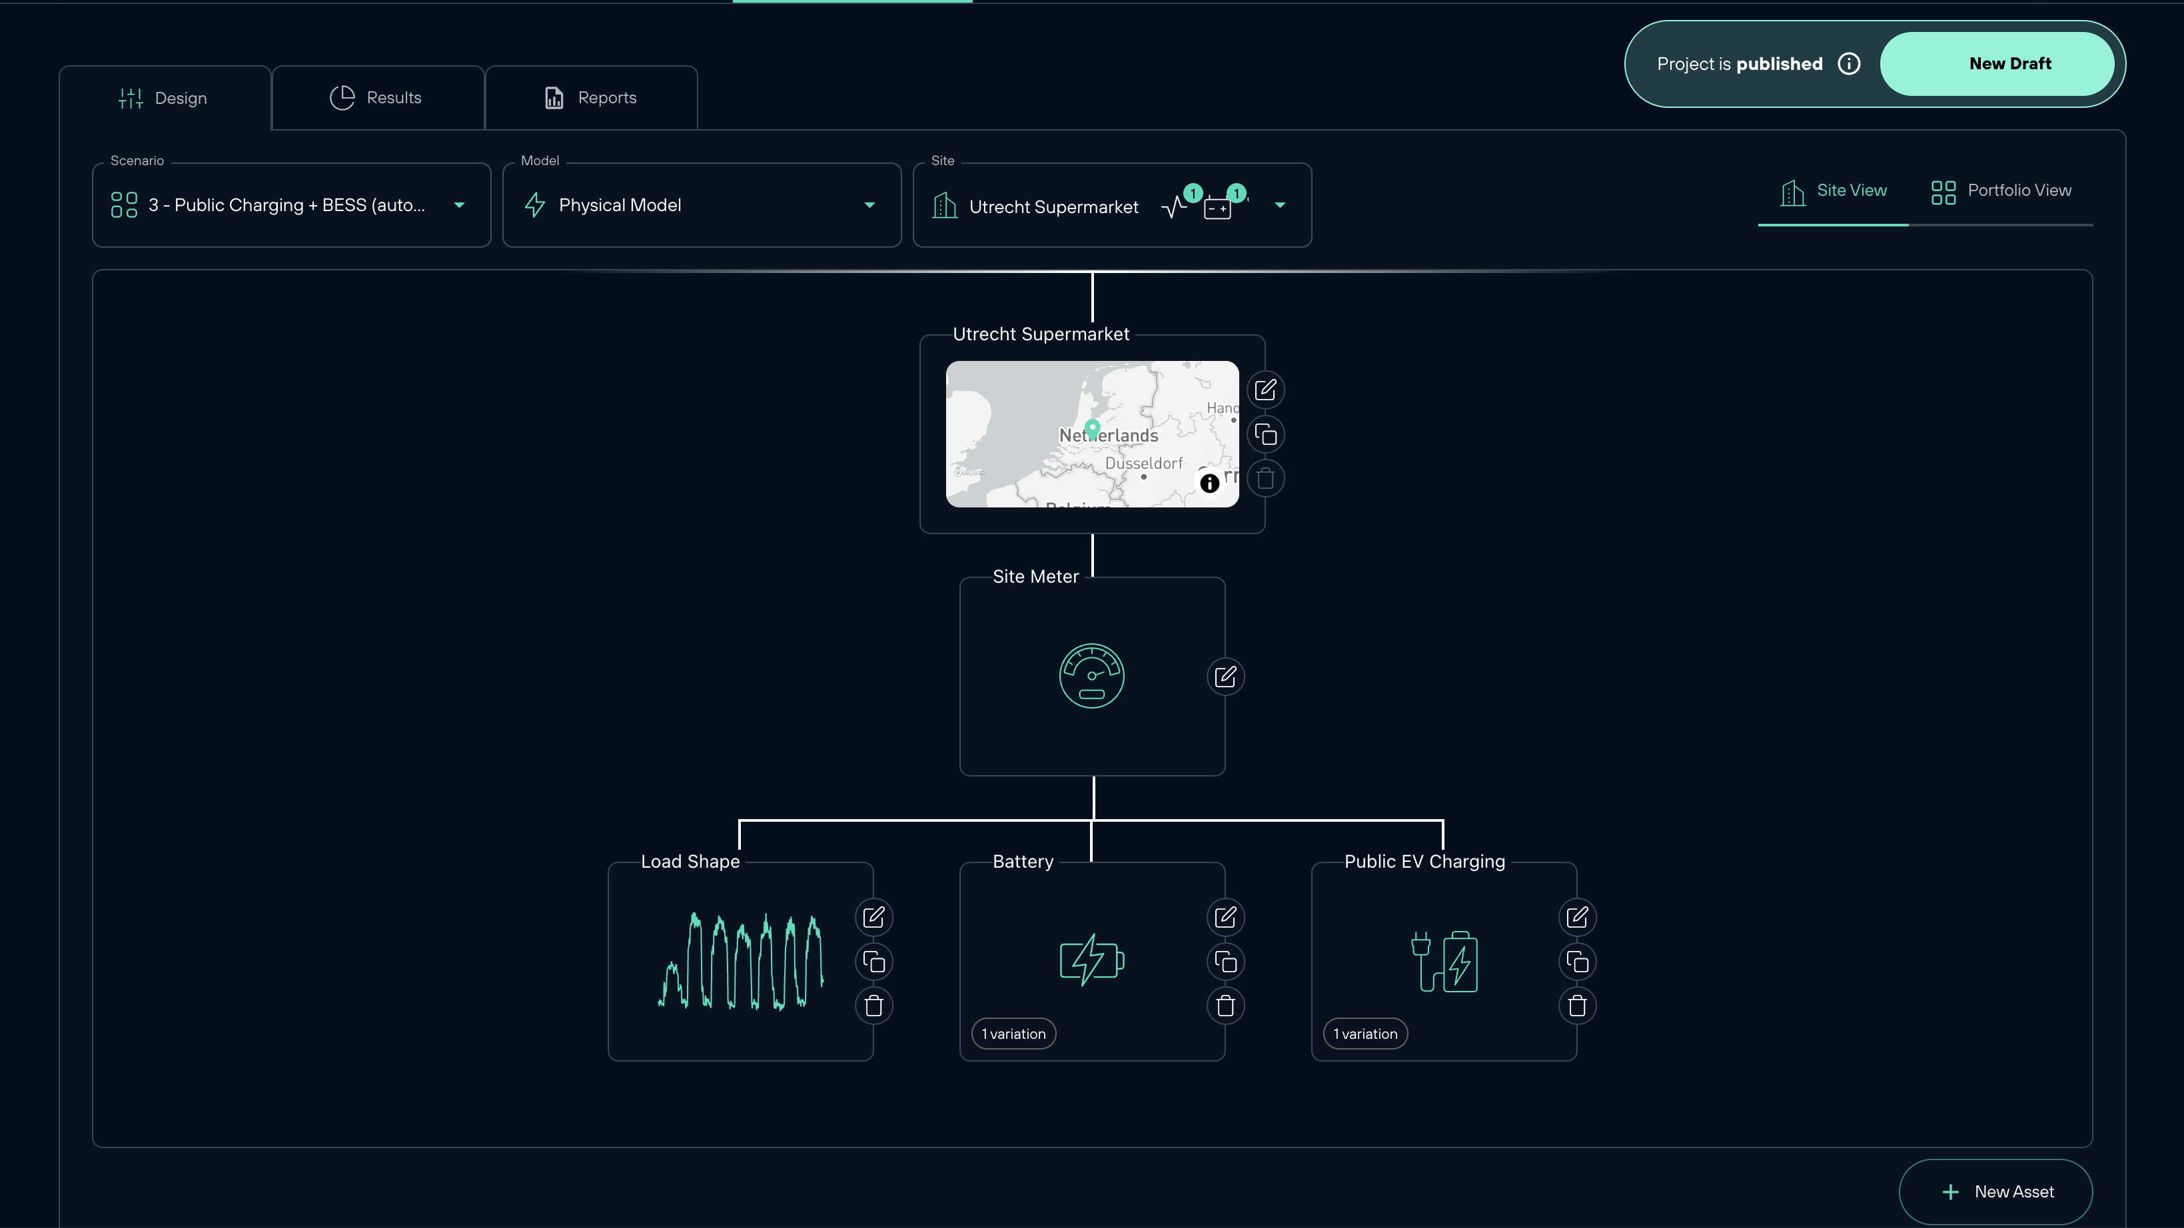Click the published project info icon
Image resolution: width=2184 pixels, height=1228 pixels.
coord(1849,63)
